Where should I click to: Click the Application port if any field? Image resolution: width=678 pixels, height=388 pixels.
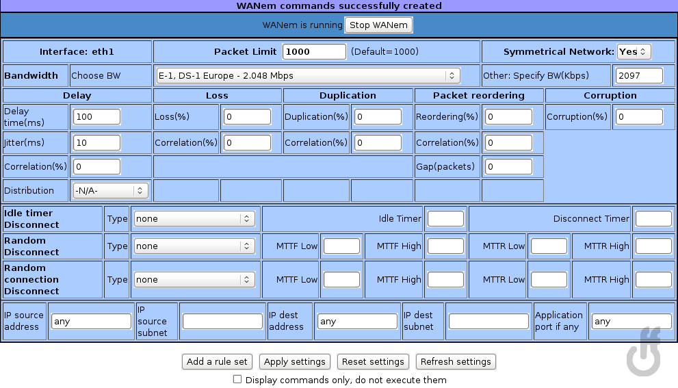[x=631, y=322]
